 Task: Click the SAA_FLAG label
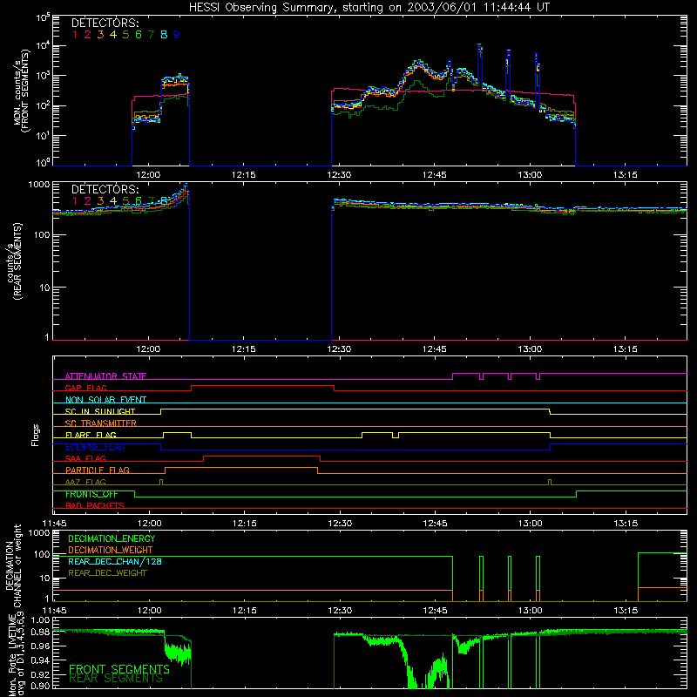85,458
